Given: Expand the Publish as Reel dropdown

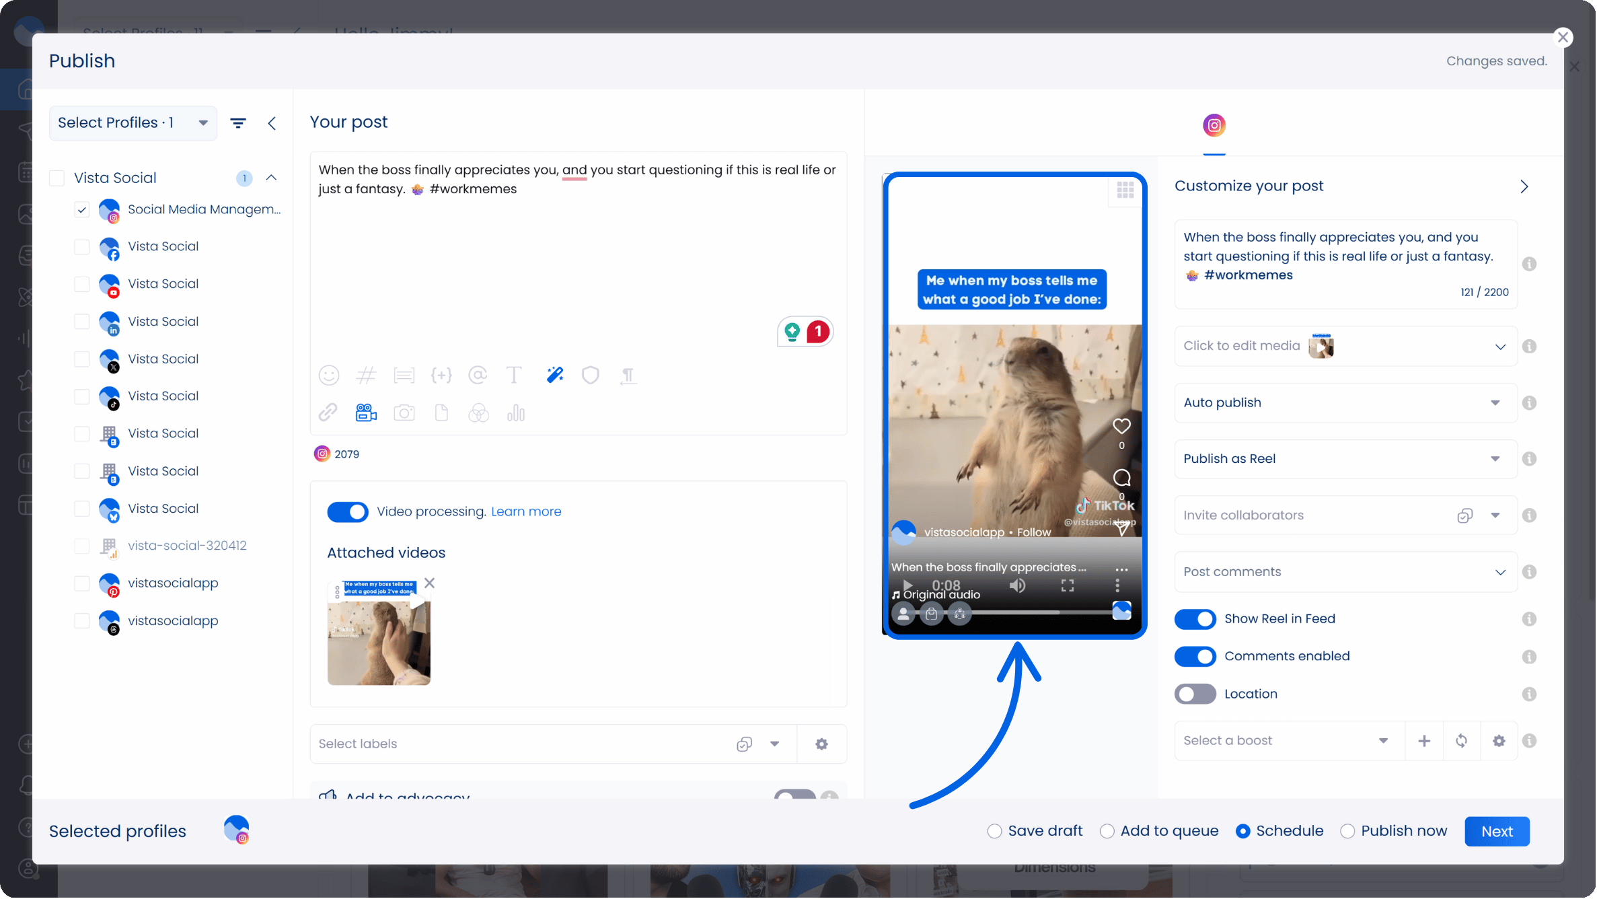Looking at the screenshot, I should 1345,459.
